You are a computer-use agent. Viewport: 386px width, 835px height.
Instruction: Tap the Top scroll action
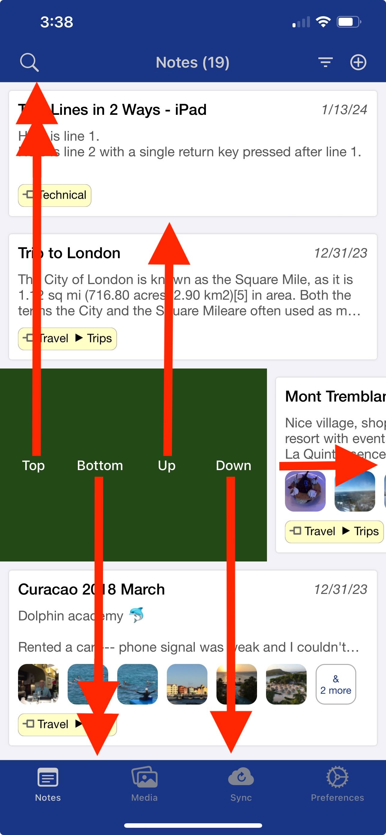(33, 466)
